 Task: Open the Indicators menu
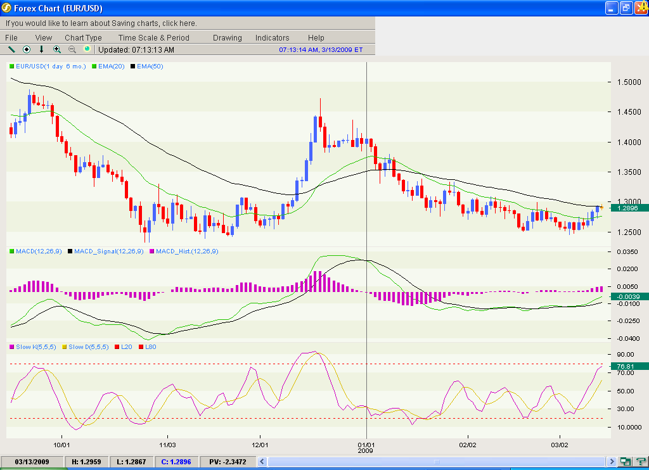[x=272, y=37]
